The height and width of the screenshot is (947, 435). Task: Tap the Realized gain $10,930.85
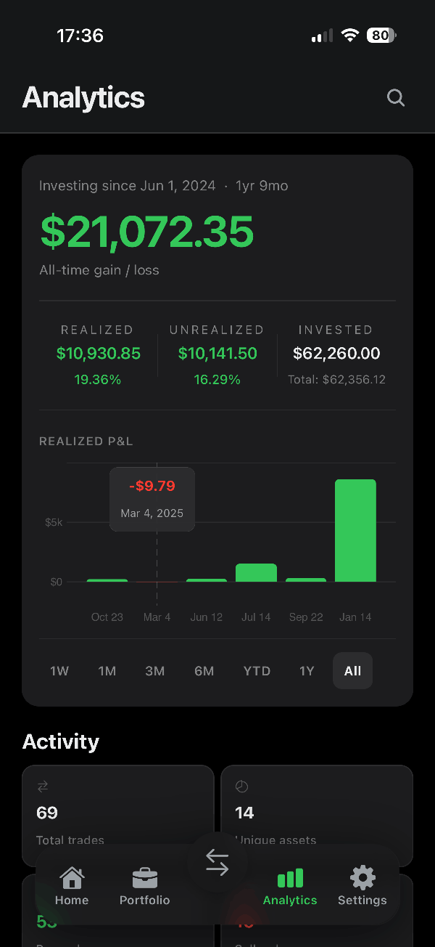tap(98, 354)
